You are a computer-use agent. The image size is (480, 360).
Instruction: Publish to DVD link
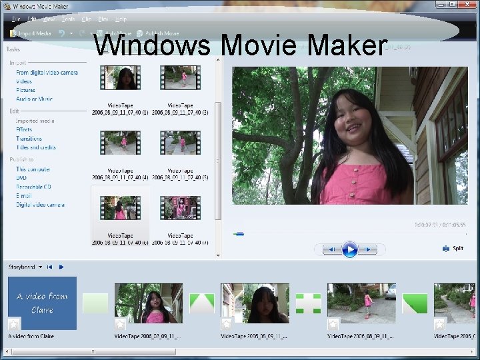[x=21, y=178]
